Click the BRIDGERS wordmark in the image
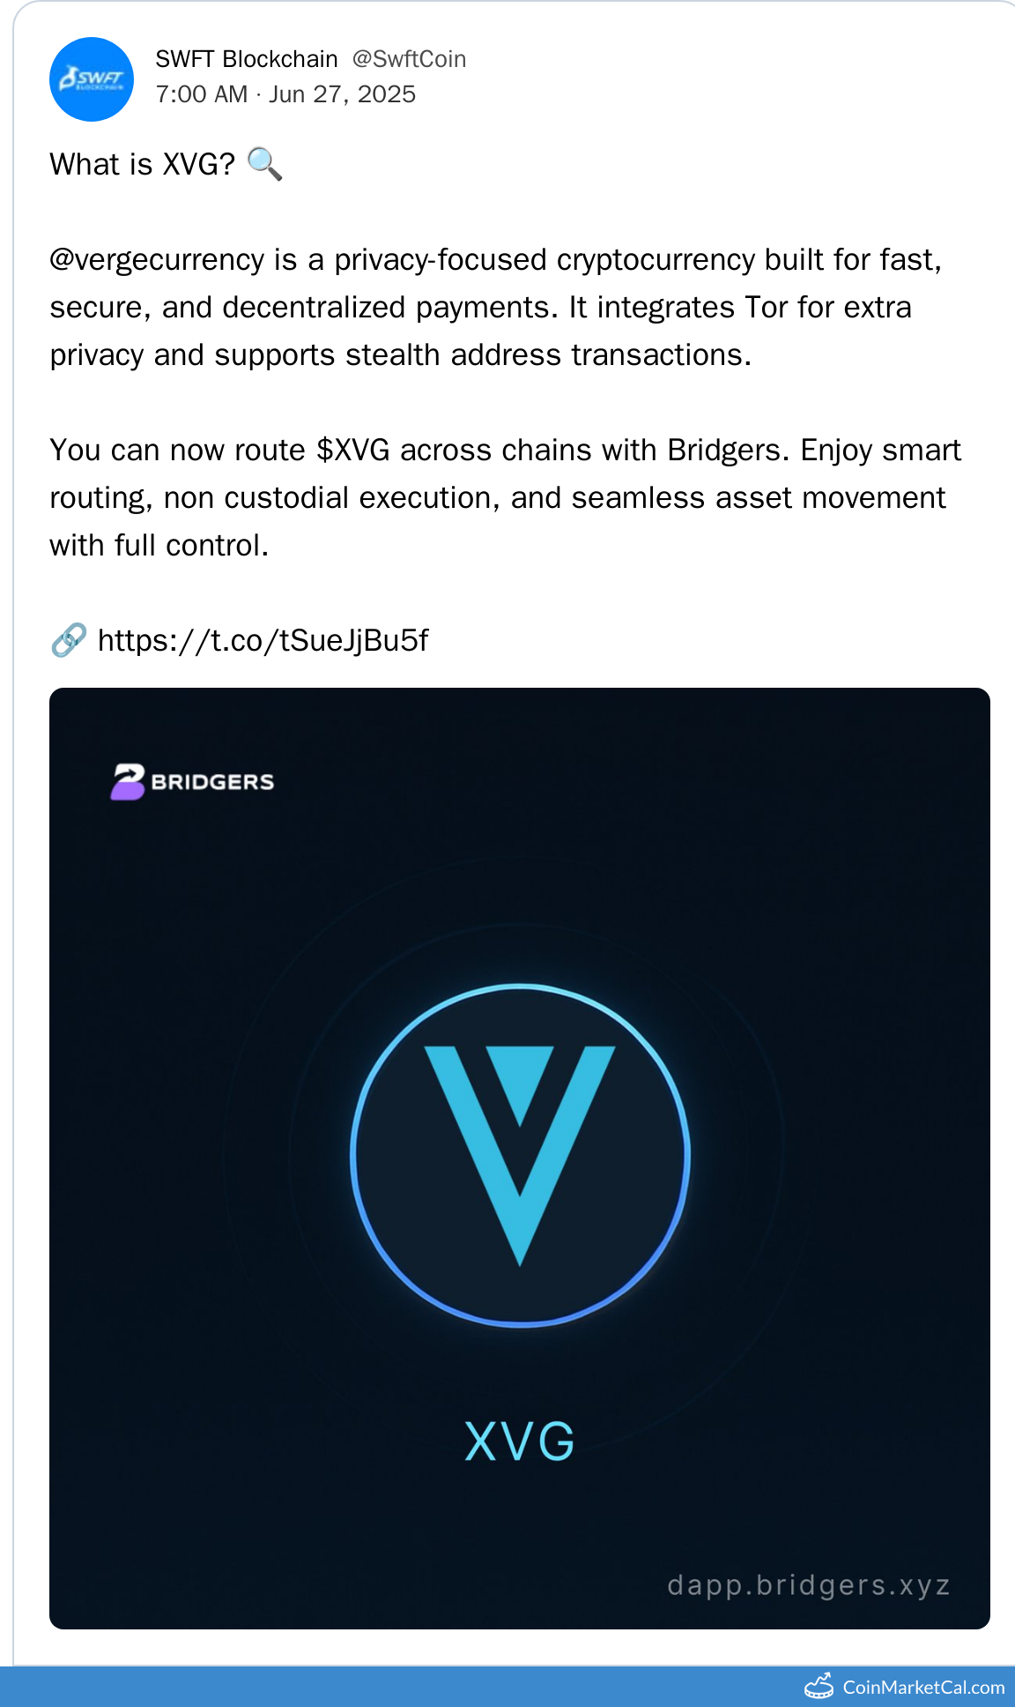Image resolution: width=1015 pixels, height=1707 pixels. (x=212, y=782)
